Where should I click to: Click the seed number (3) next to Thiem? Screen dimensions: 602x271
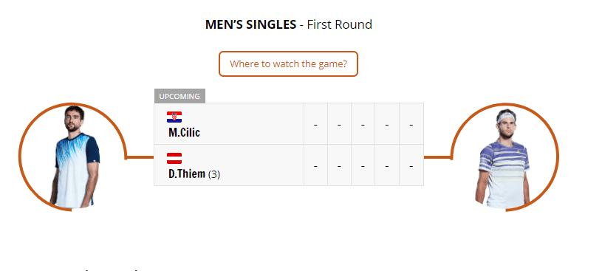[x=214, y=175]
